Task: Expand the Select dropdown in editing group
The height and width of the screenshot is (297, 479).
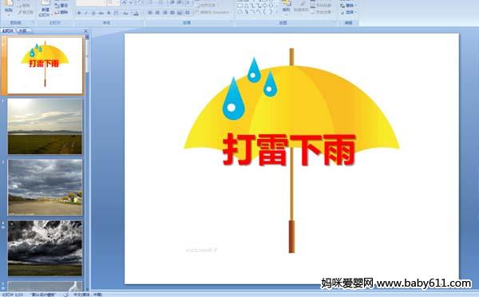Action: point(348,12)
